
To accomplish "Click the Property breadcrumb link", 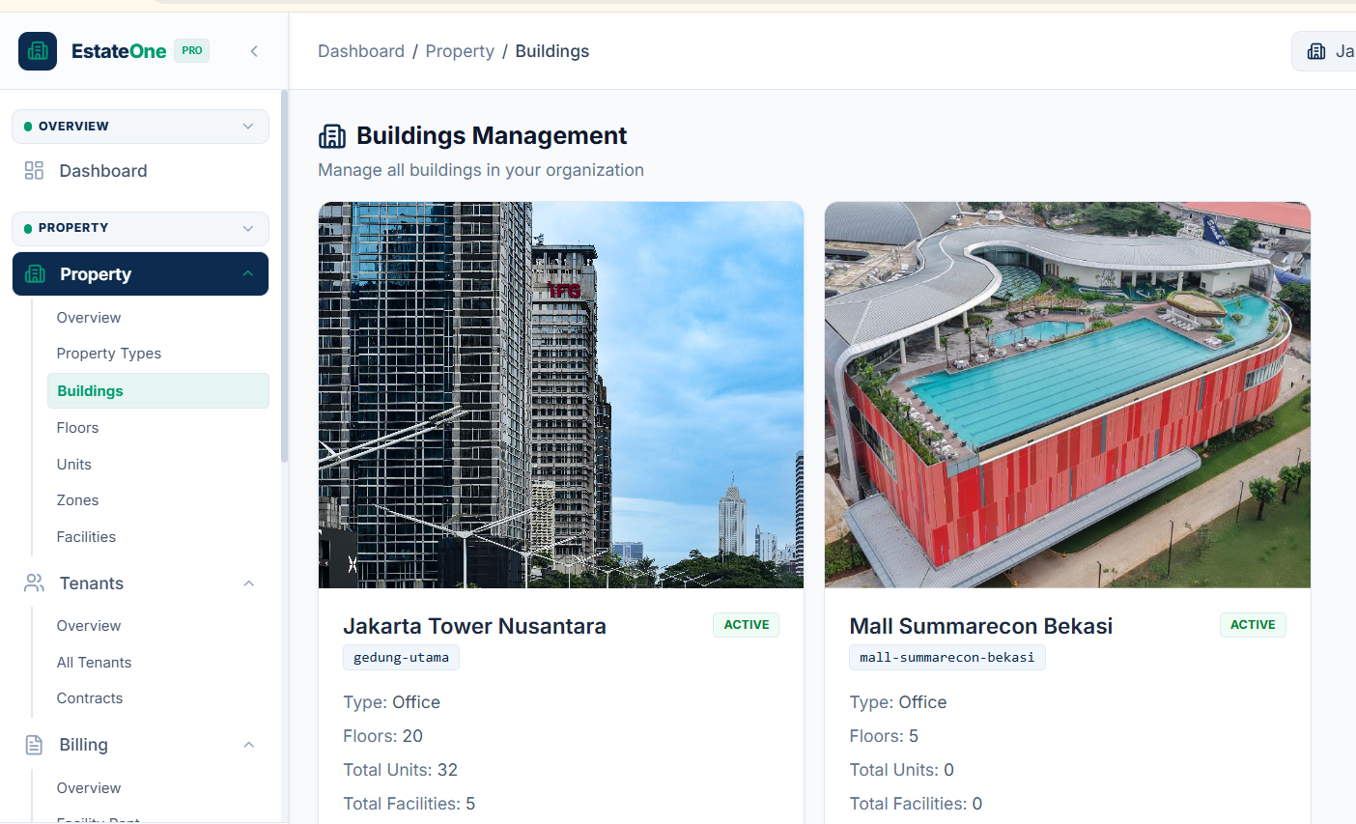I will [460, 51].
